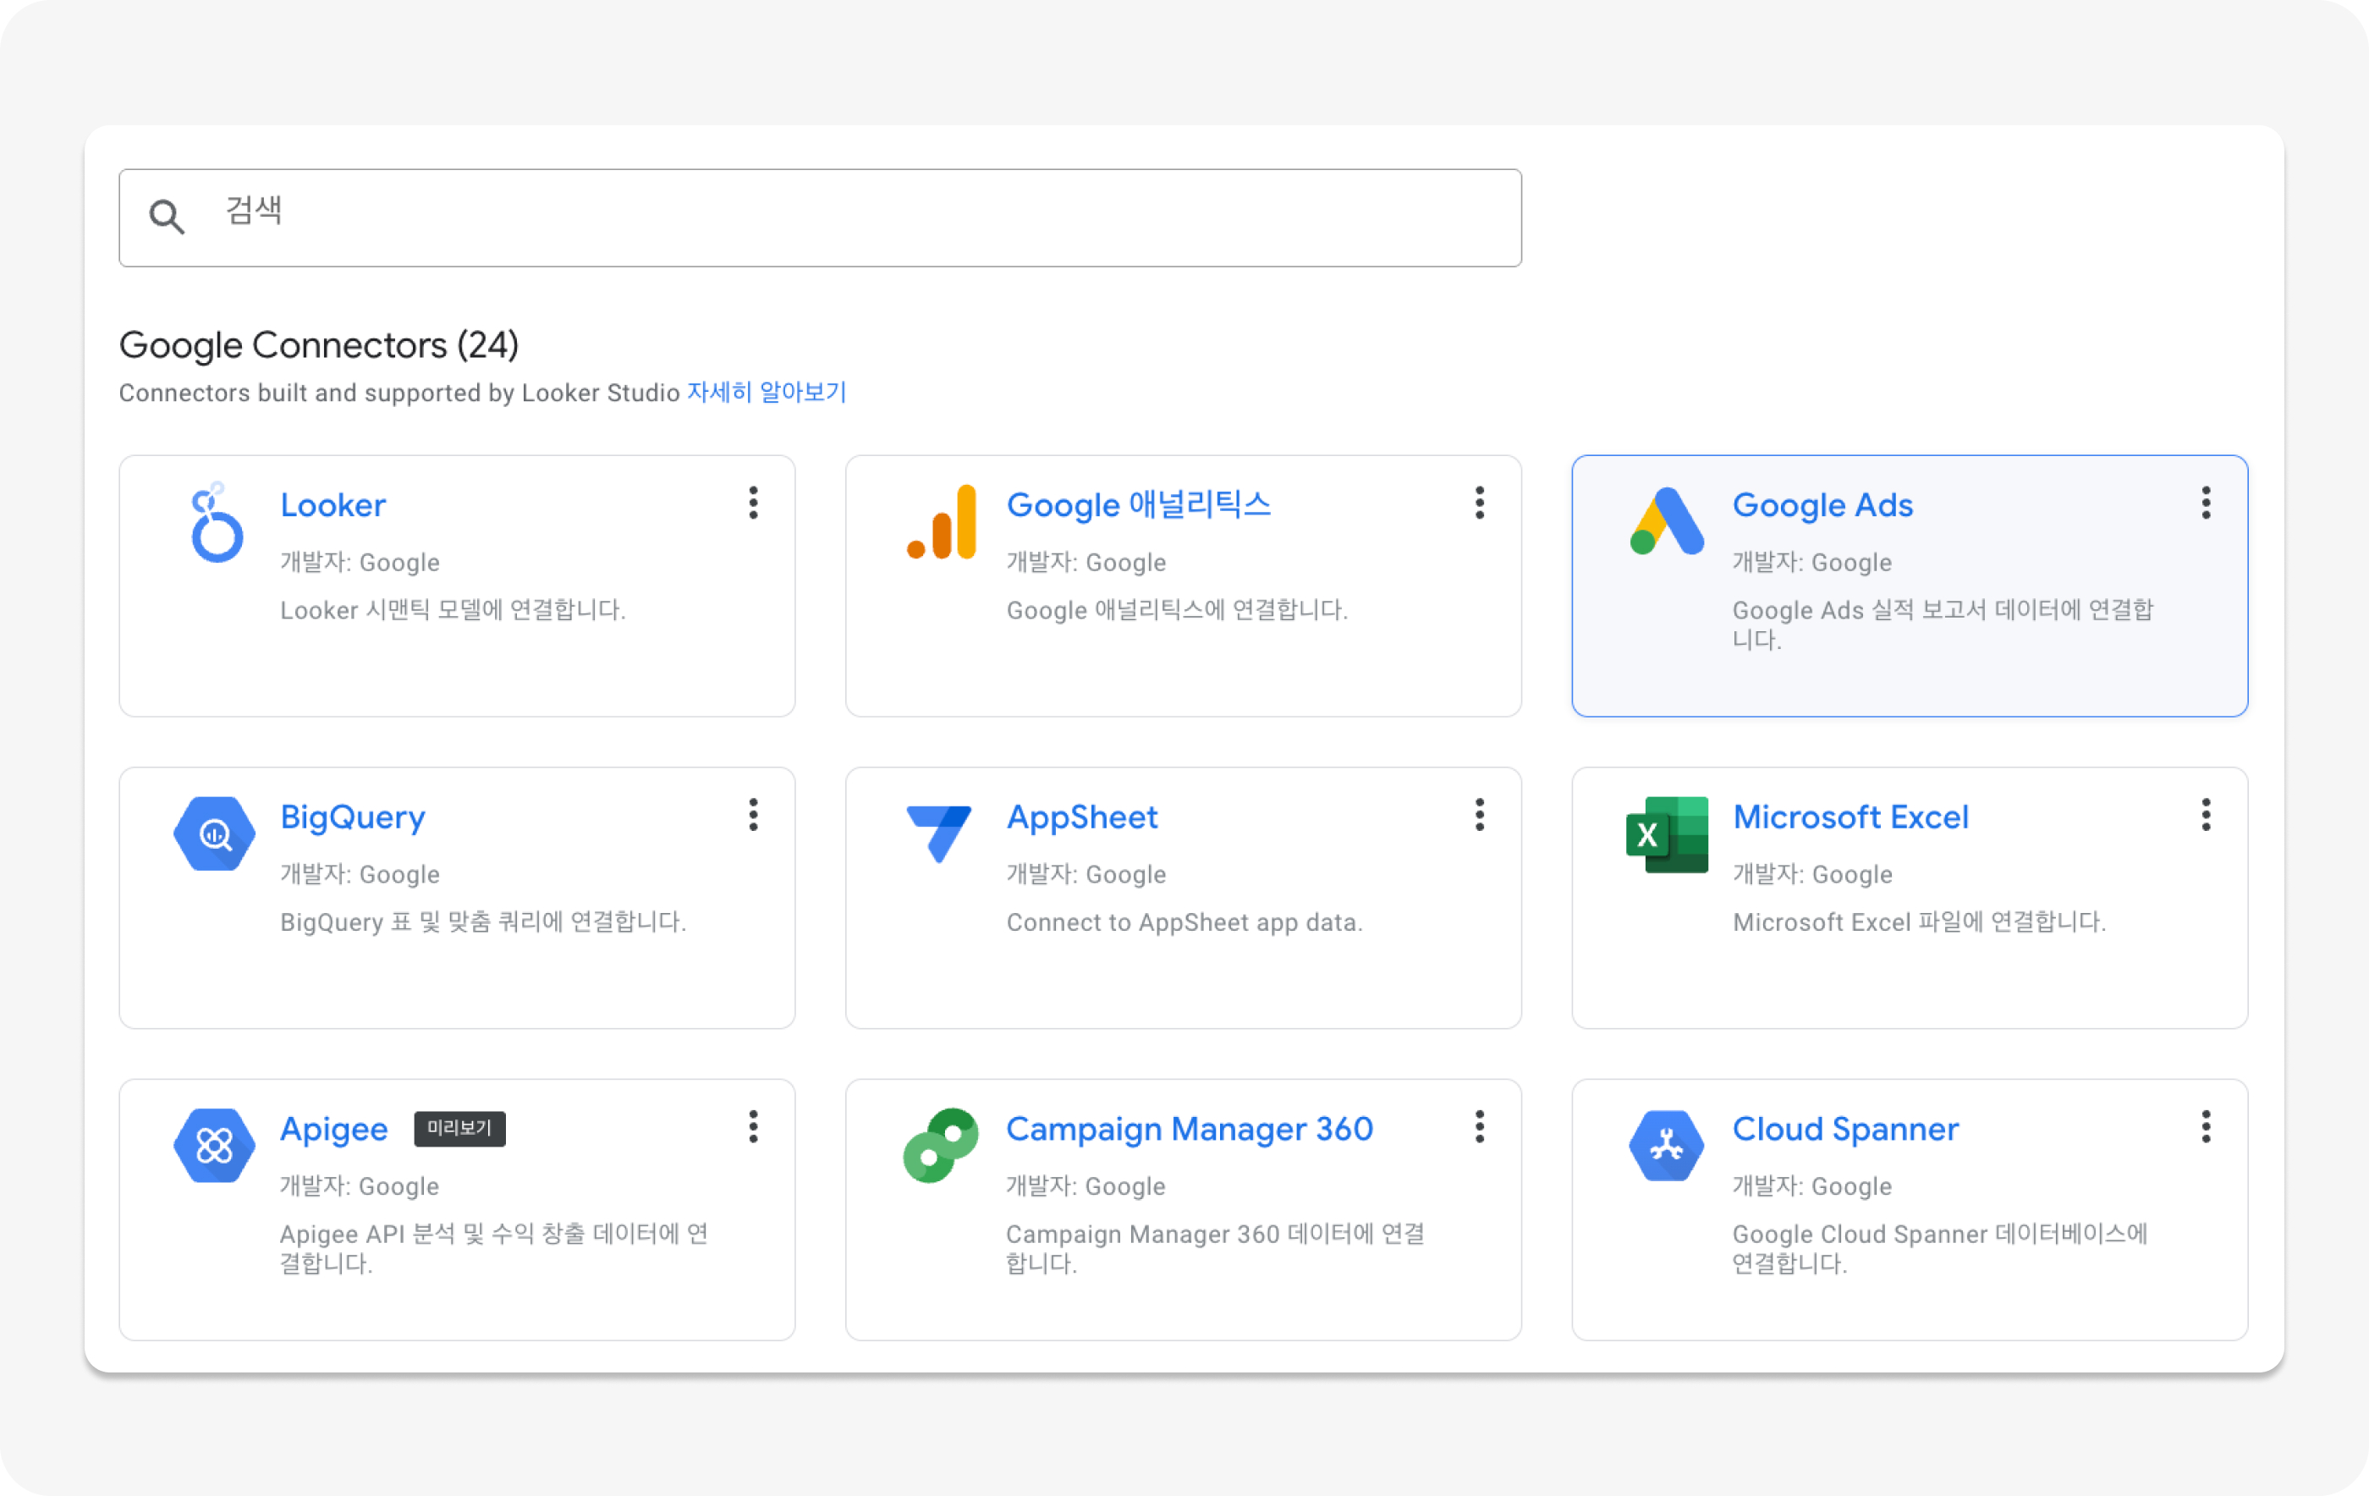Click the Google Connectors (24) heading
The width and height of the screenshot is (2369, 1496).
click(319, 345)
